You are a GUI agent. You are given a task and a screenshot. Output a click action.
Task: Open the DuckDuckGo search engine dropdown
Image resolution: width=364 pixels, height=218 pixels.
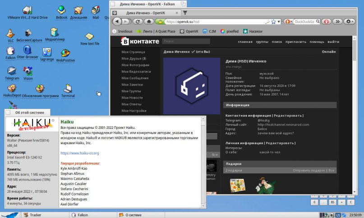[288, 21]
